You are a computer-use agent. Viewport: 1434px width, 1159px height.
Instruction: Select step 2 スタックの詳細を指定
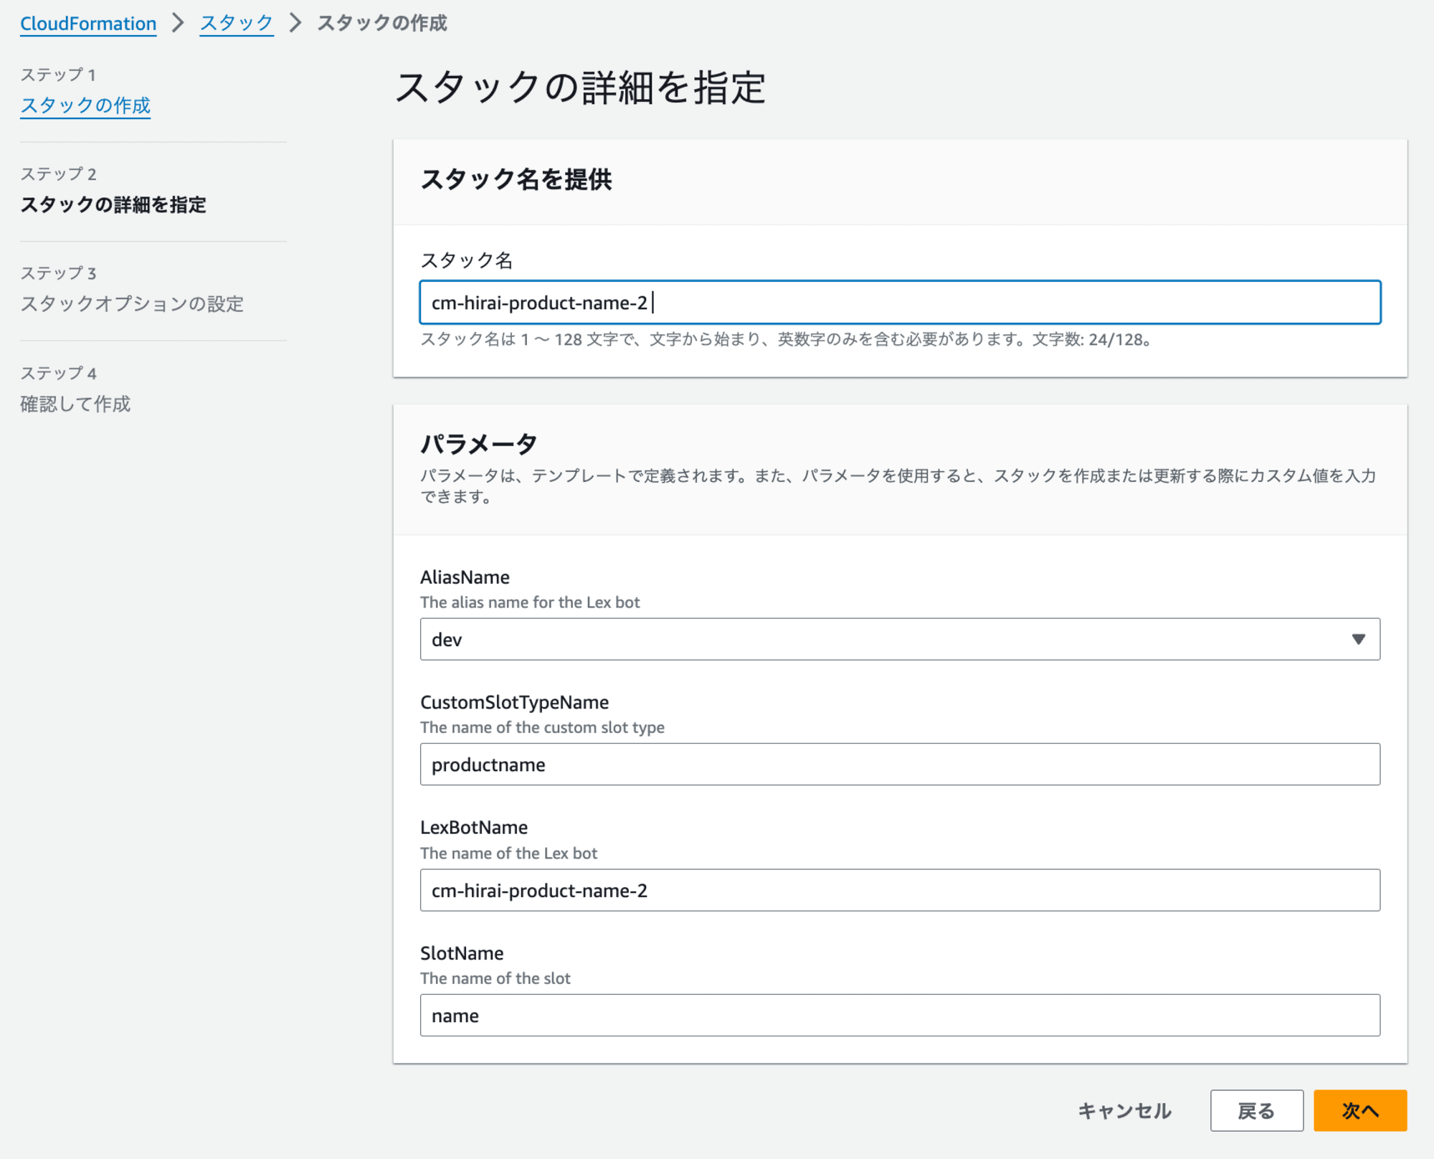tap(113, 205)
